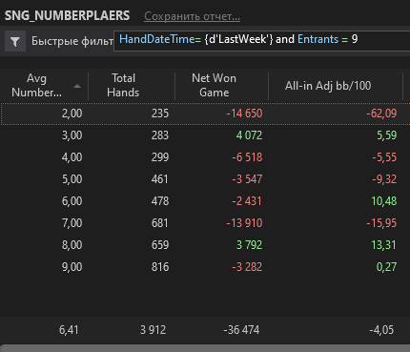The image size is (410, 352).
Task: Select the 2,00 players row cell
Action: click(x=72, y=114)
